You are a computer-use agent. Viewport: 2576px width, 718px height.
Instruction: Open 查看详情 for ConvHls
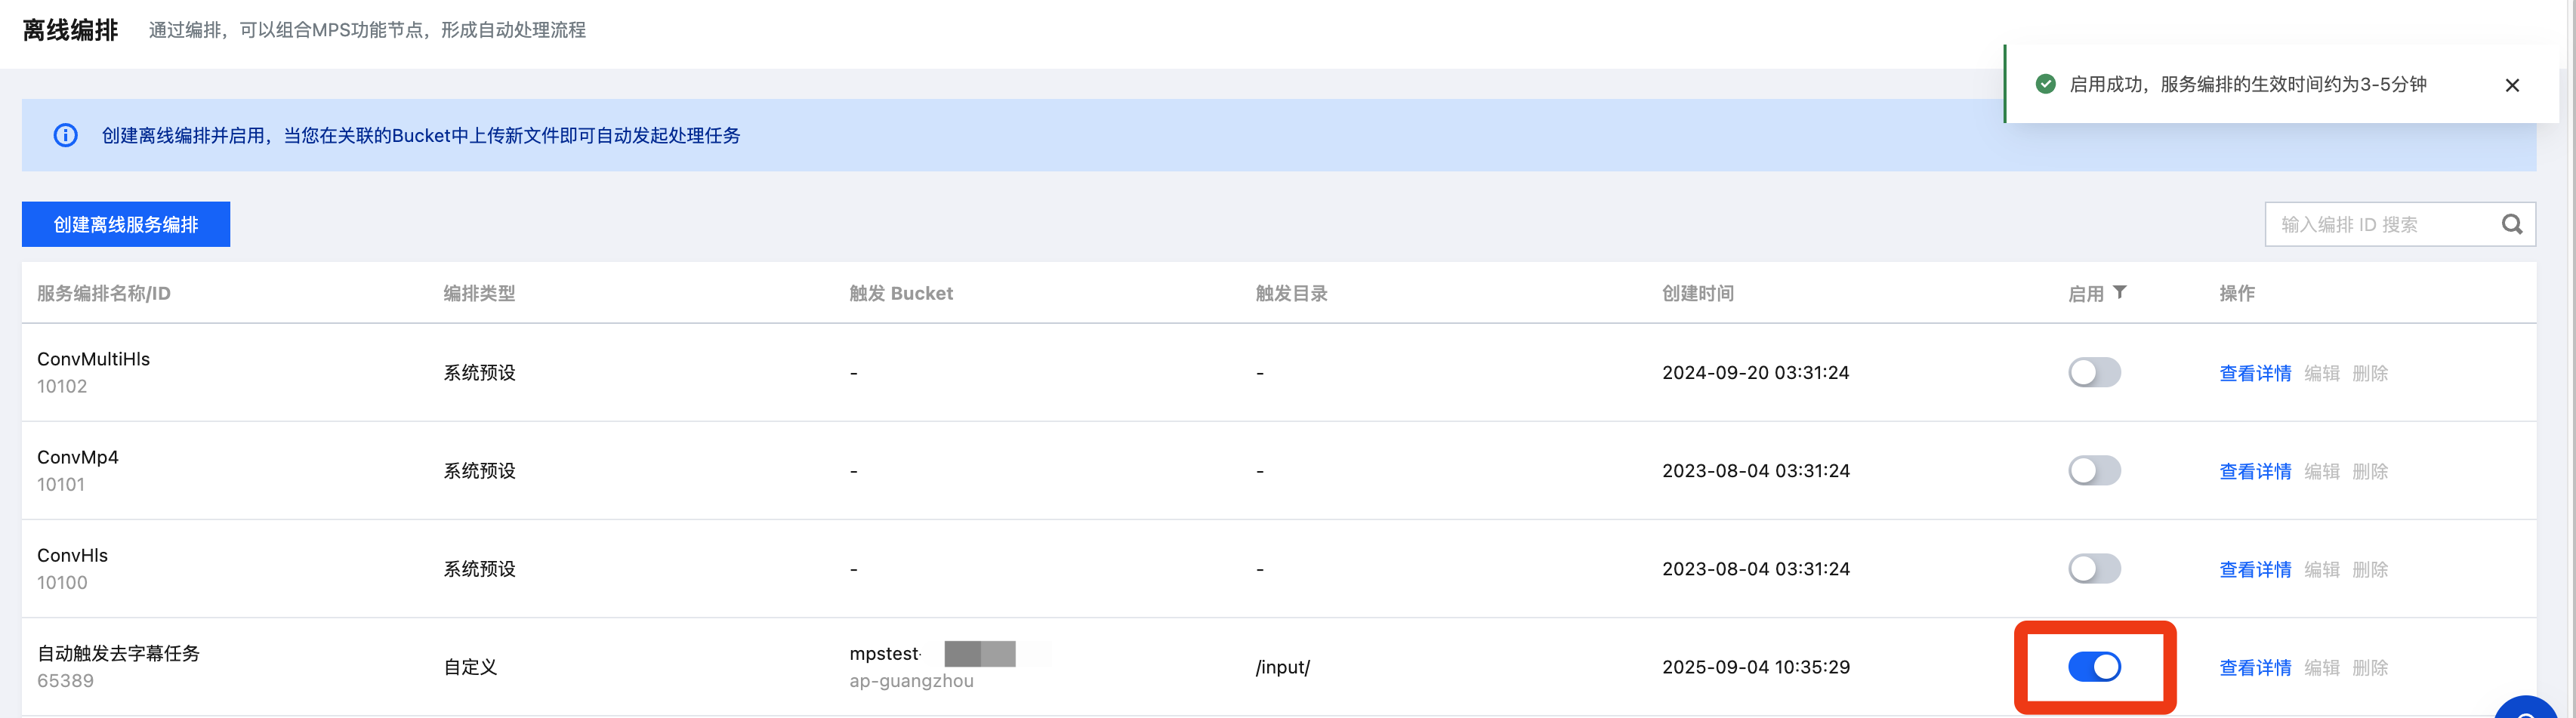tap(2254, 569)
